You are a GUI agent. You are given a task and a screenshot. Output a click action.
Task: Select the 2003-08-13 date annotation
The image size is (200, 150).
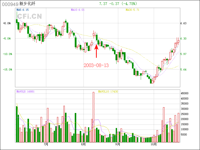coord(96,65)
